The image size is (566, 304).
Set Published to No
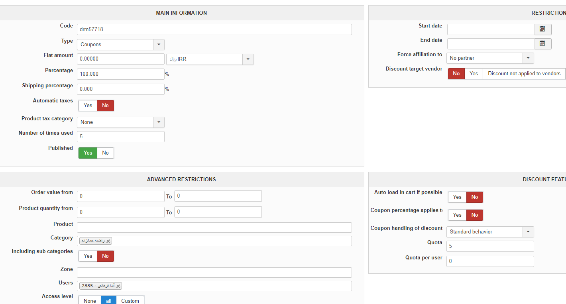point(105,153)
